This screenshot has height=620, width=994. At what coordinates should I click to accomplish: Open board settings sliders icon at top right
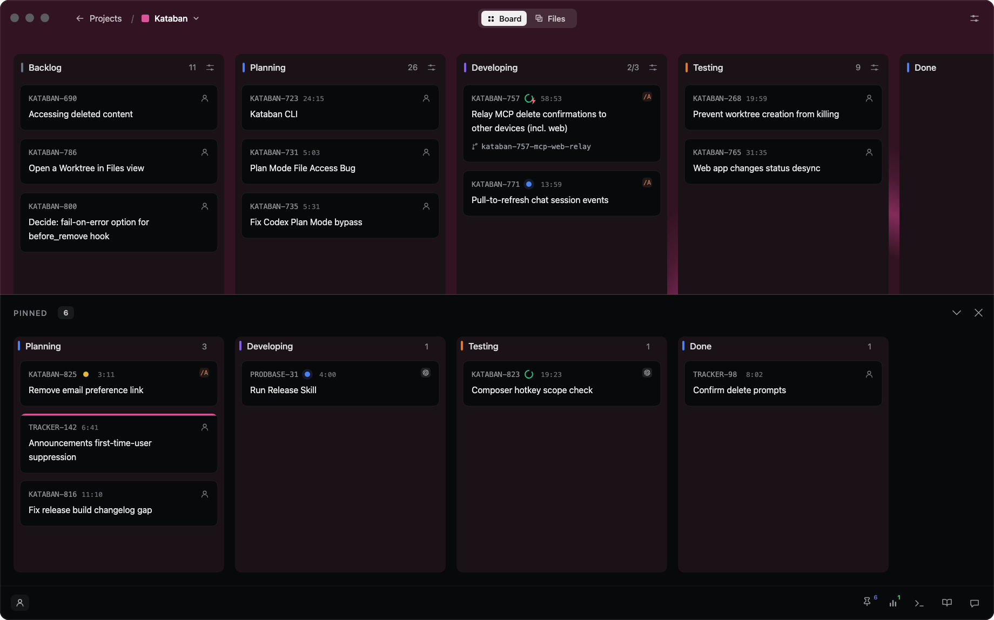click(975, 18)
